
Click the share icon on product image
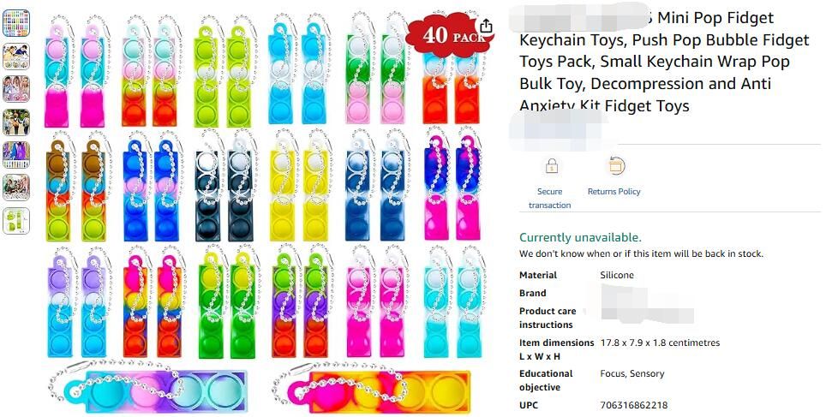tap(486, 26)
